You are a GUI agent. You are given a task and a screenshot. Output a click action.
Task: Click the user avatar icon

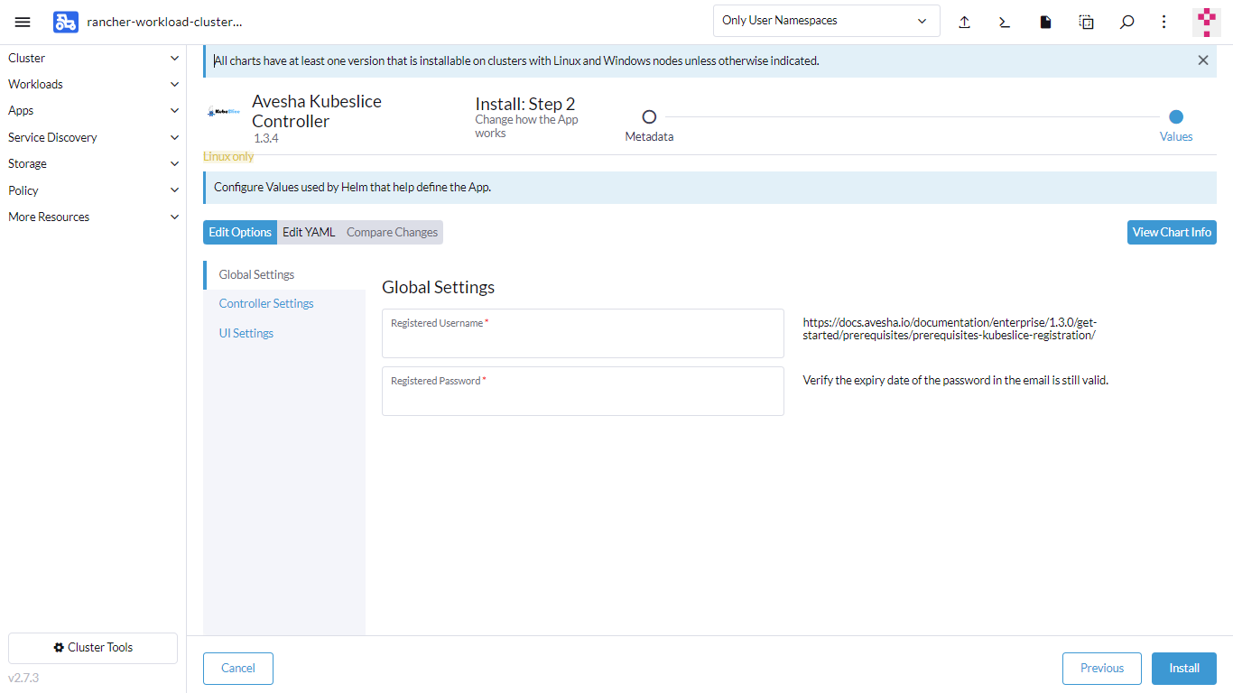1207,22
